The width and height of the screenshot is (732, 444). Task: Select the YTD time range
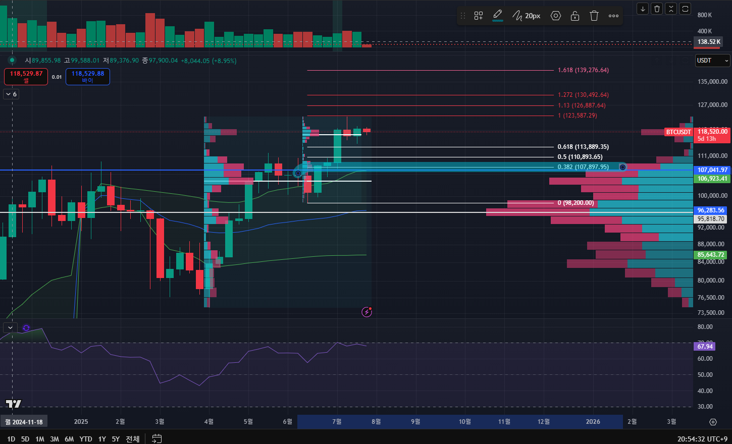tap(86, 439)
